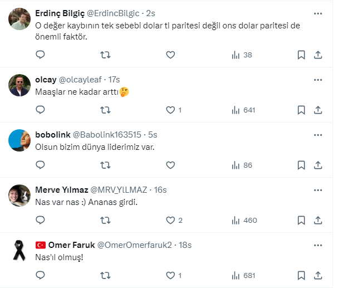Open more options on Erdinç Bilgiç's tweet

click(x=318, y=13)
